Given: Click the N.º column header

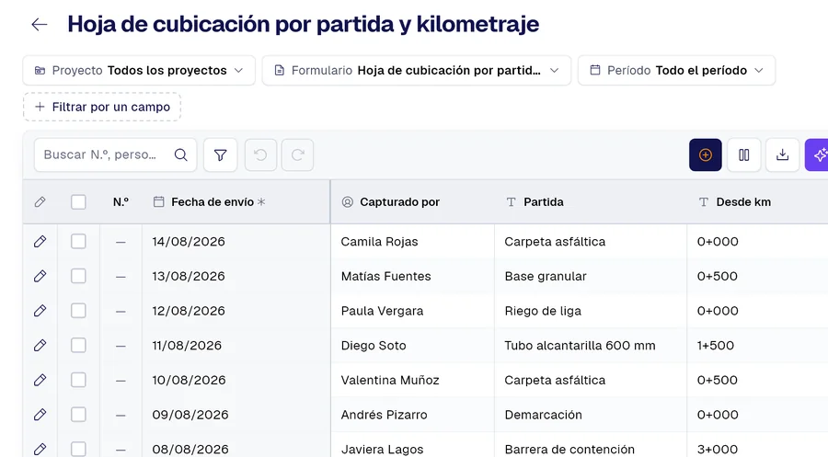Looking at the screenshot, I should pyautogui.click(x=121, y=202).
